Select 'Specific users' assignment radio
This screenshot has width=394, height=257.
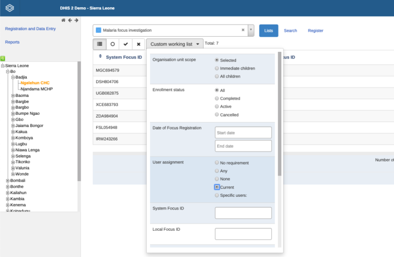(217, 195)
